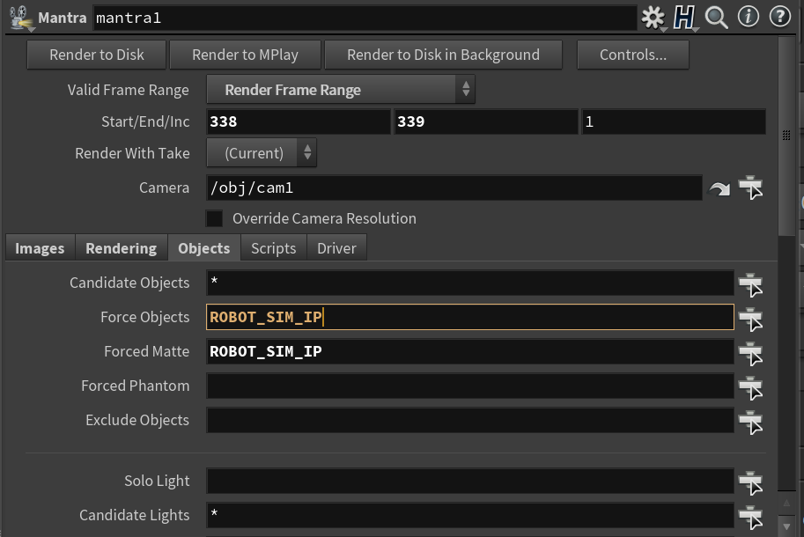Click the start frame field 338
804x537 pixels.
[x=299, y=121]
